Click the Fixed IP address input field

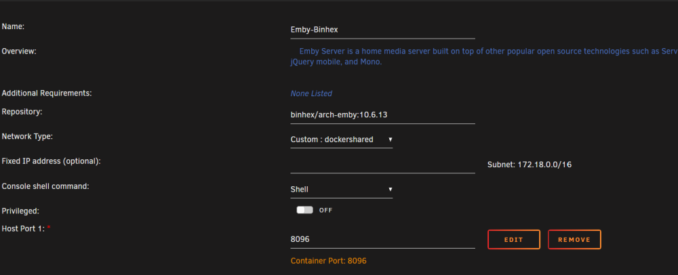tap(382, 165)
